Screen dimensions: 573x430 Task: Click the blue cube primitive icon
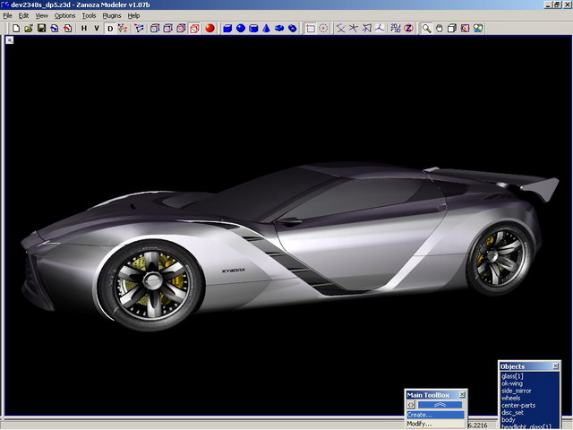227,28
